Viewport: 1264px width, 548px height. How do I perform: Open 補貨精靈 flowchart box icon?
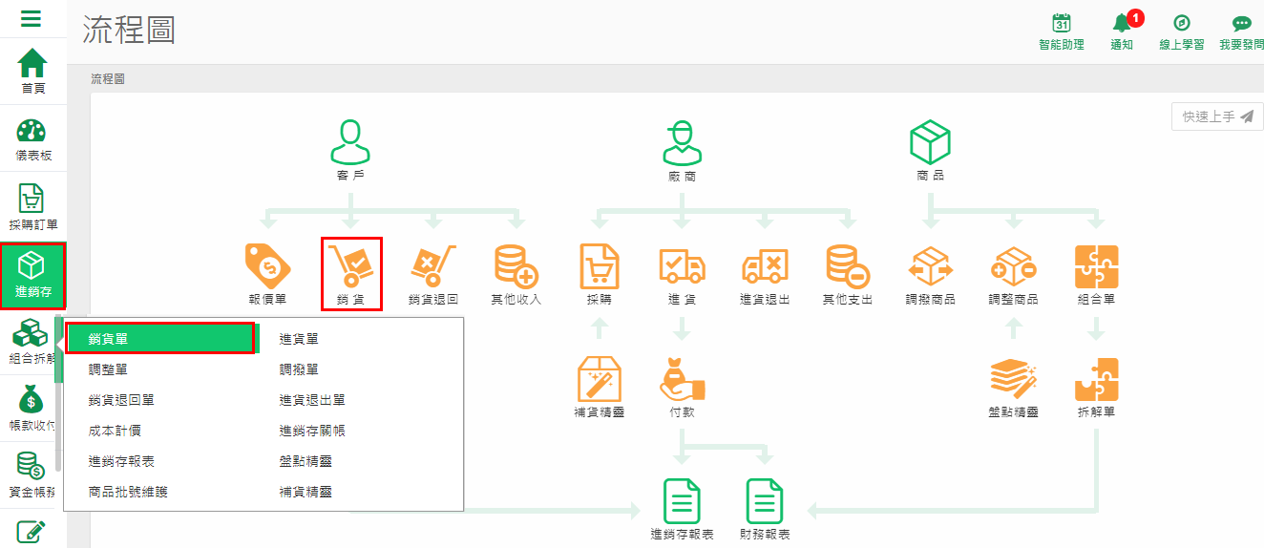pos(600,380)
